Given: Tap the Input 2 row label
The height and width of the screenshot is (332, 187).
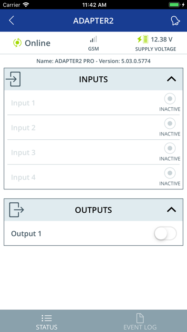Looking at the screenshot, I should click(x=23, y=128).
